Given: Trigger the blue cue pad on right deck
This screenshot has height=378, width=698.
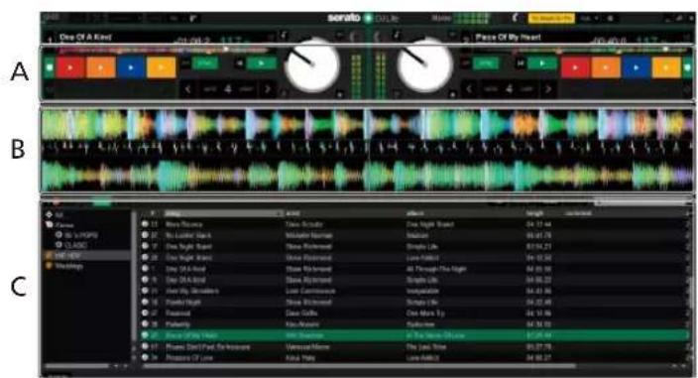Looking at the screenshot, I should point(637,67).
